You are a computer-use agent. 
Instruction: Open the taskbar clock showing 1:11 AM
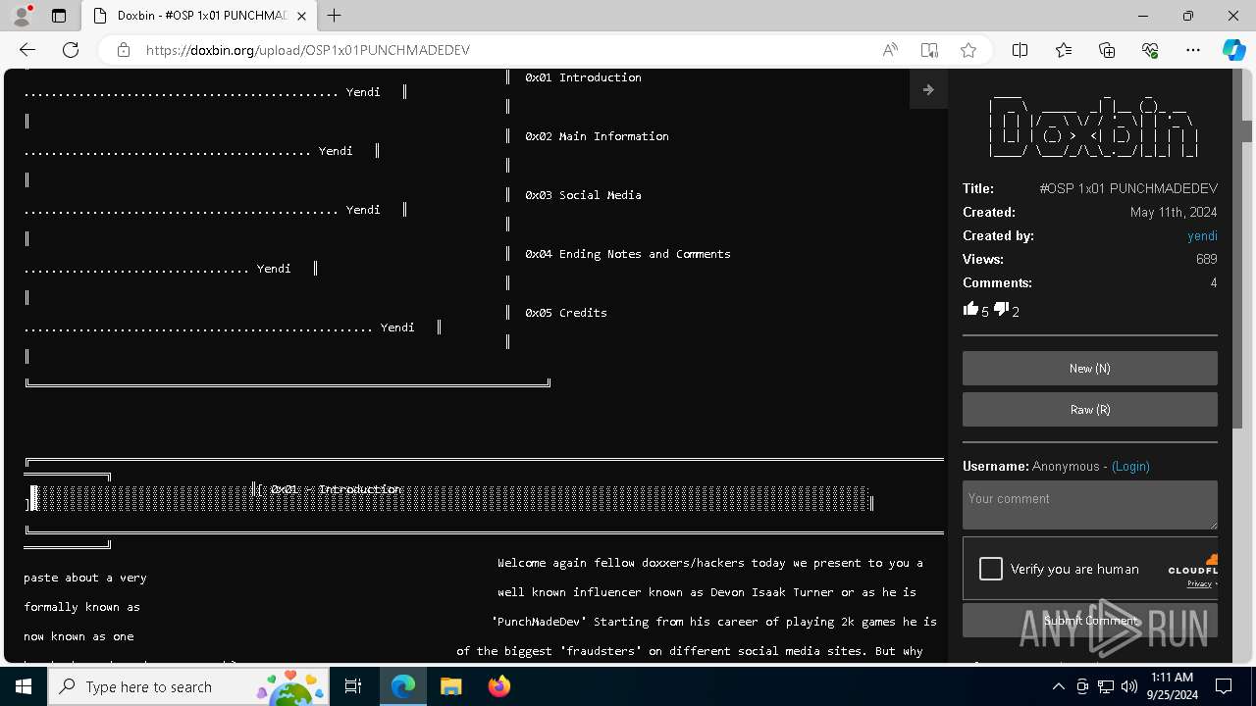coord(1171,686)
